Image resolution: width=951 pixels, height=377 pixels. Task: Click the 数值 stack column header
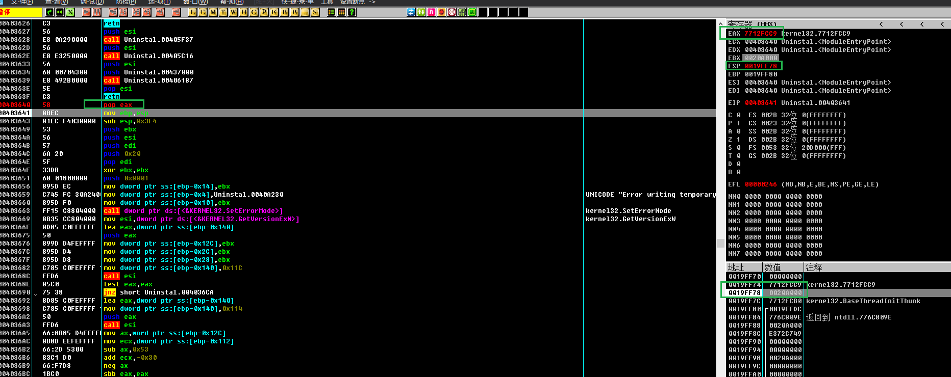pyautogui.click(x=783, y=267)
